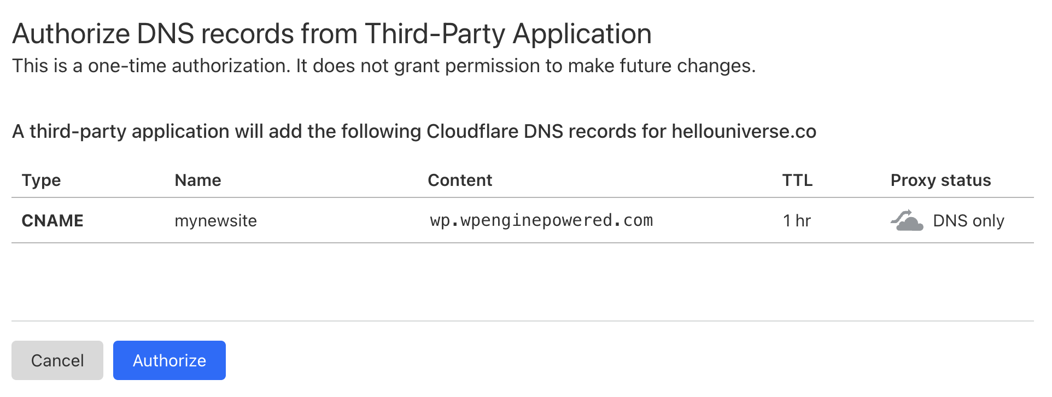Click the Type column header
The image size is (1052, 397).
coord(40,180)
